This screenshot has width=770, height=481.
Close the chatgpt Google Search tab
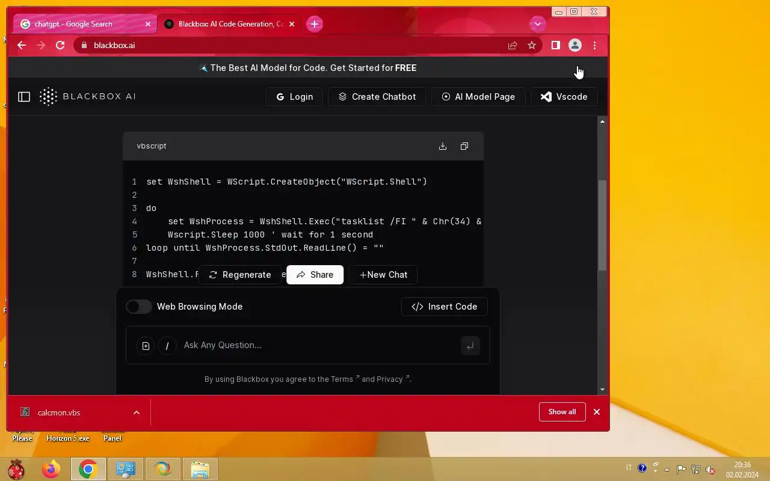(x=148, y=24)
